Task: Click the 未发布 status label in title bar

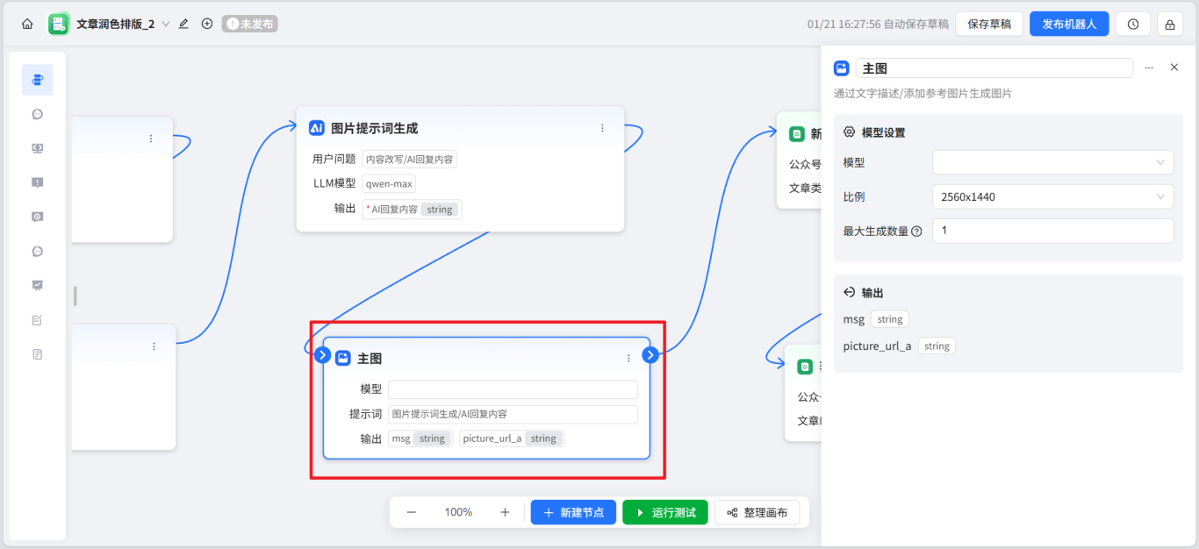Action: [x=249, y=24]
